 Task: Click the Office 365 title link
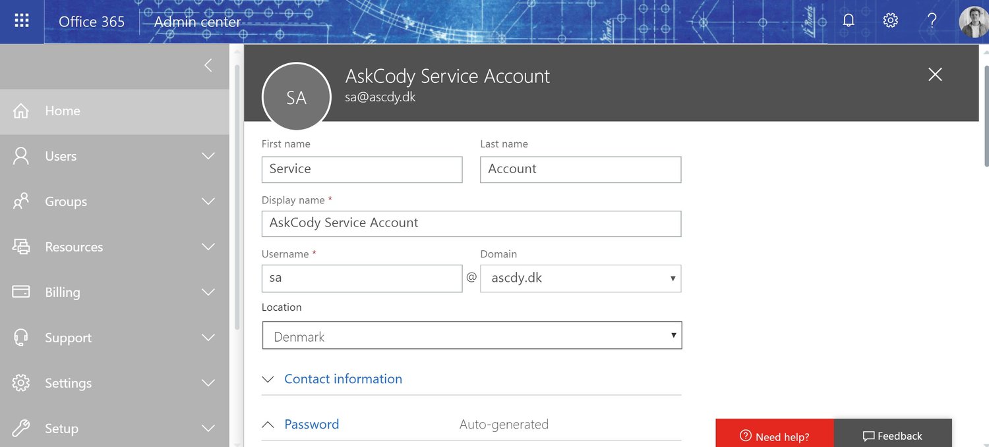(92, 22)
